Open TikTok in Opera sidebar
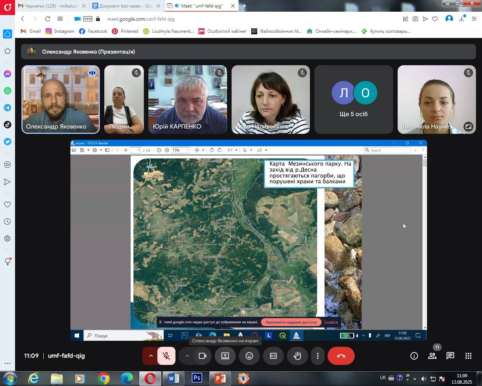Viewport: 482px width, 386px height. [8, 125]
